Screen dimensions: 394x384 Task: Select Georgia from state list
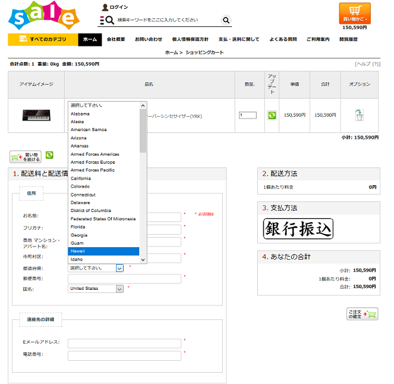click(104, 235)
